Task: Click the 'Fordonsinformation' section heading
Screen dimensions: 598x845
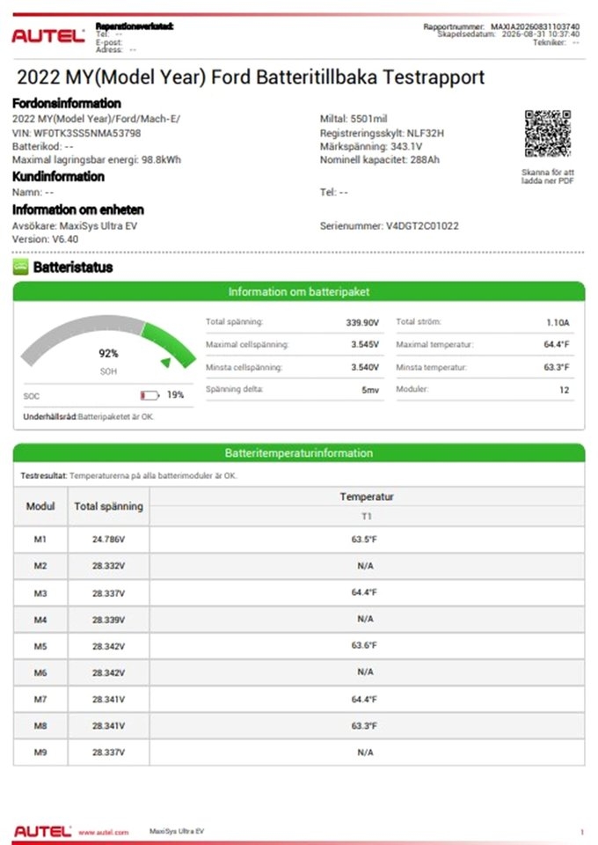Action: [66, 104]
